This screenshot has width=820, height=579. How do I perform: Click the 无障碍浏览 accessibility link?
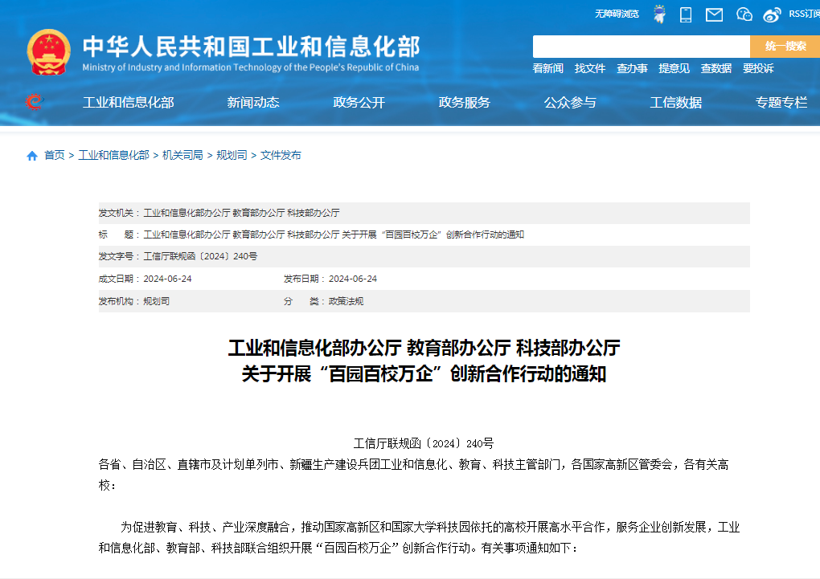point(617,14)
